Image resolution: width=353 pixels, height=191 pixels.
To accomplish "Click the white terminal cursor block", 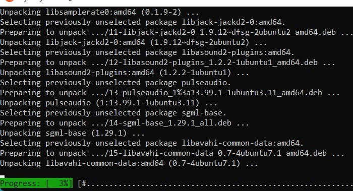I will pos(2,176).
